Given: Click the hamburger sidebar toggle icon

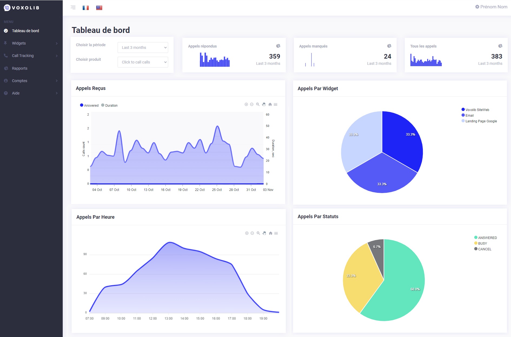Looking at the screenshot, I should [73, 8].
